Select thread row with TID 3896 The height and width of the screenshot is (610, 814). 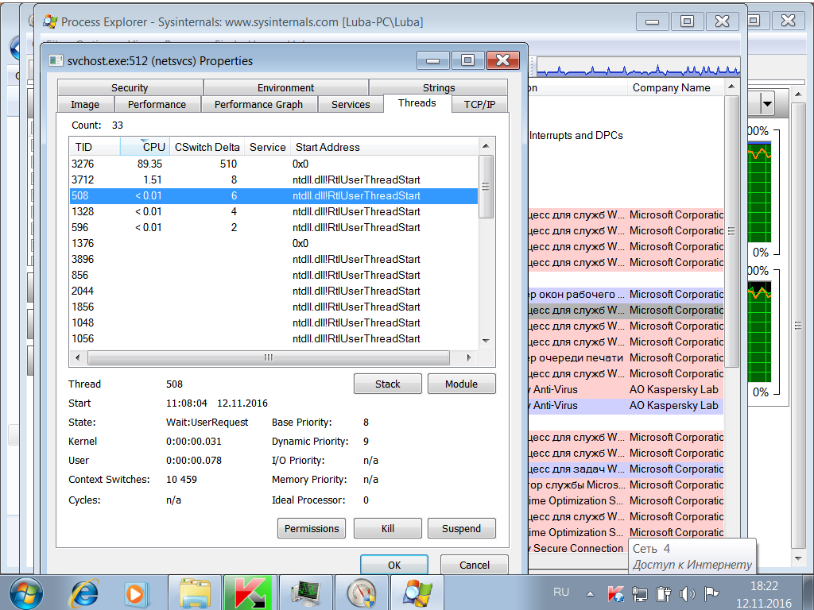point(273,260)
